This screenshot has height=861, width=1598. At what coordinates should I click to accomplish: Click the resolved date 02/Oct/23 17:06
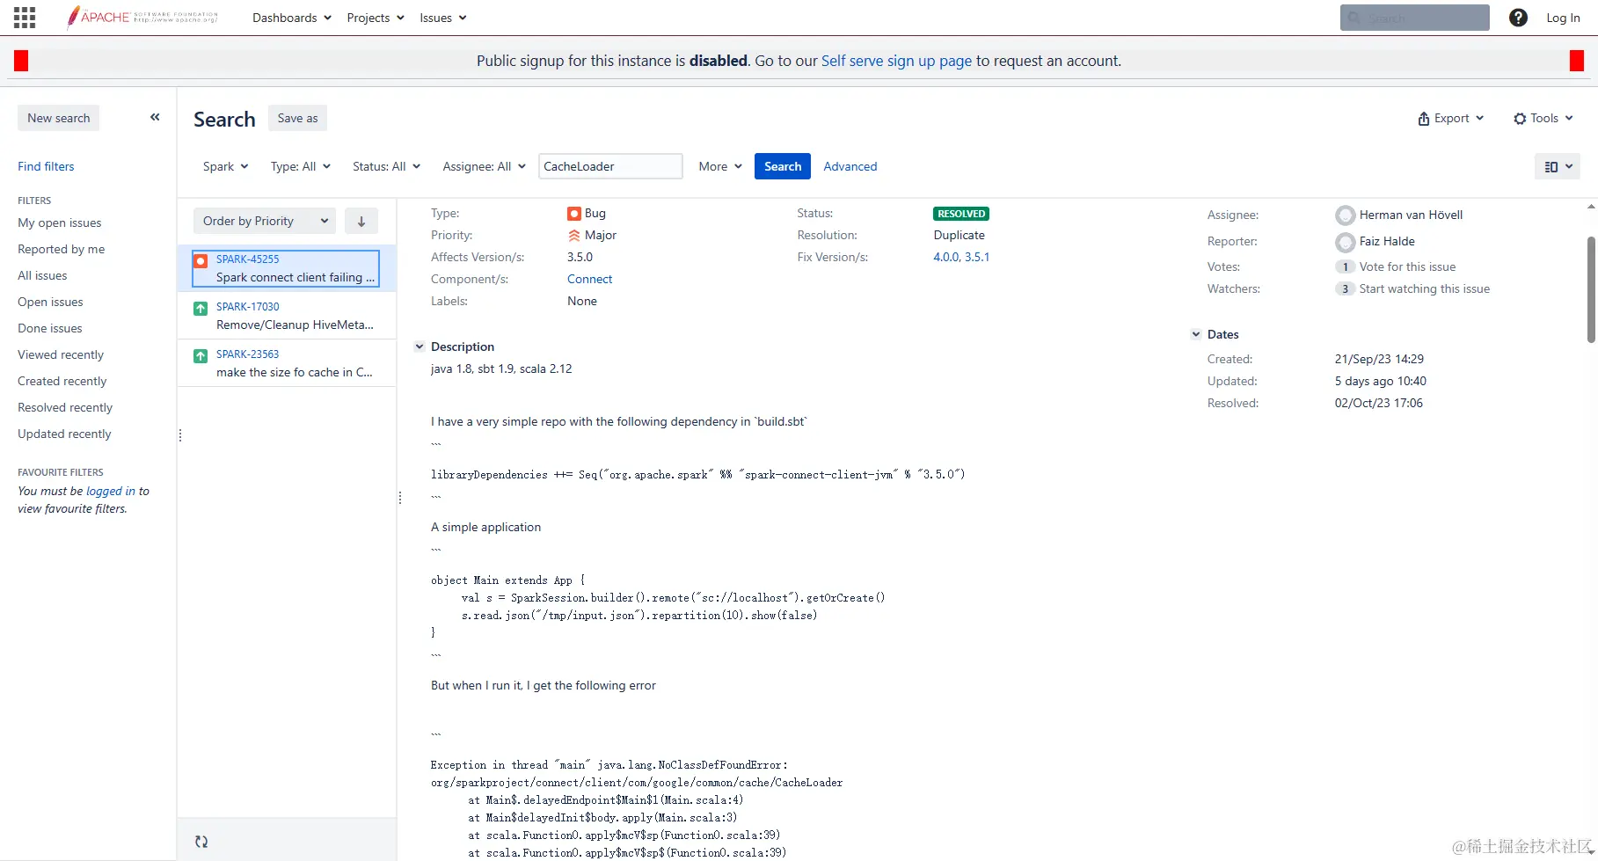tap(1378, 403)
